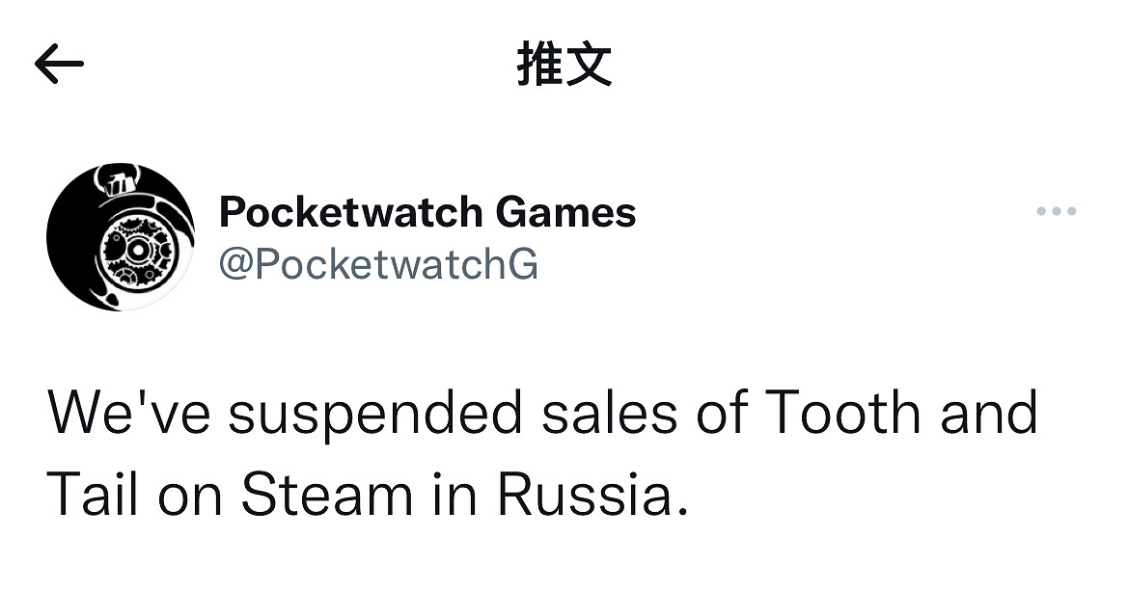
Task: Click the word "suspended" in the tweet
Action: (375, 415)
